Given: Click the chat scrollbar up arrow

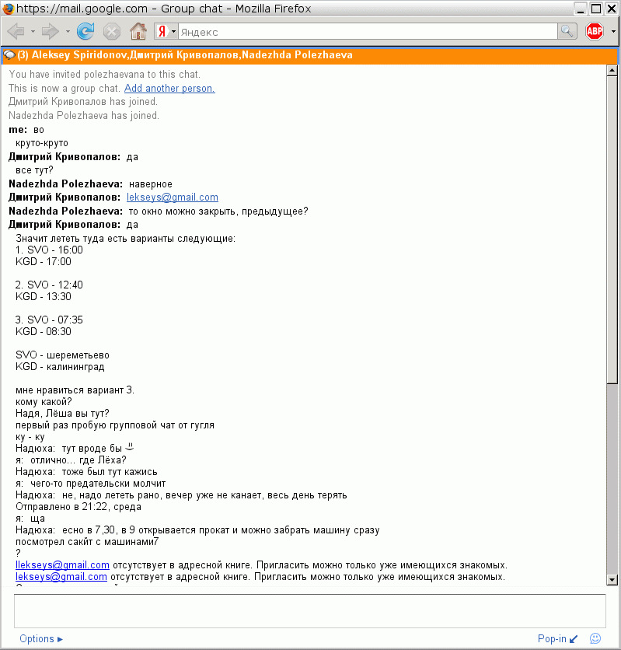Looking at the screenshot, I should [612, 70].
